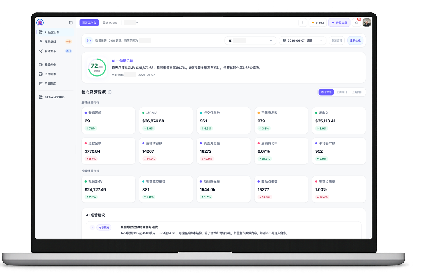Open 爆款复刻 in the sidebar
Image resolution: width=427 pixels, height=273 pixels.
click(55, 42)
